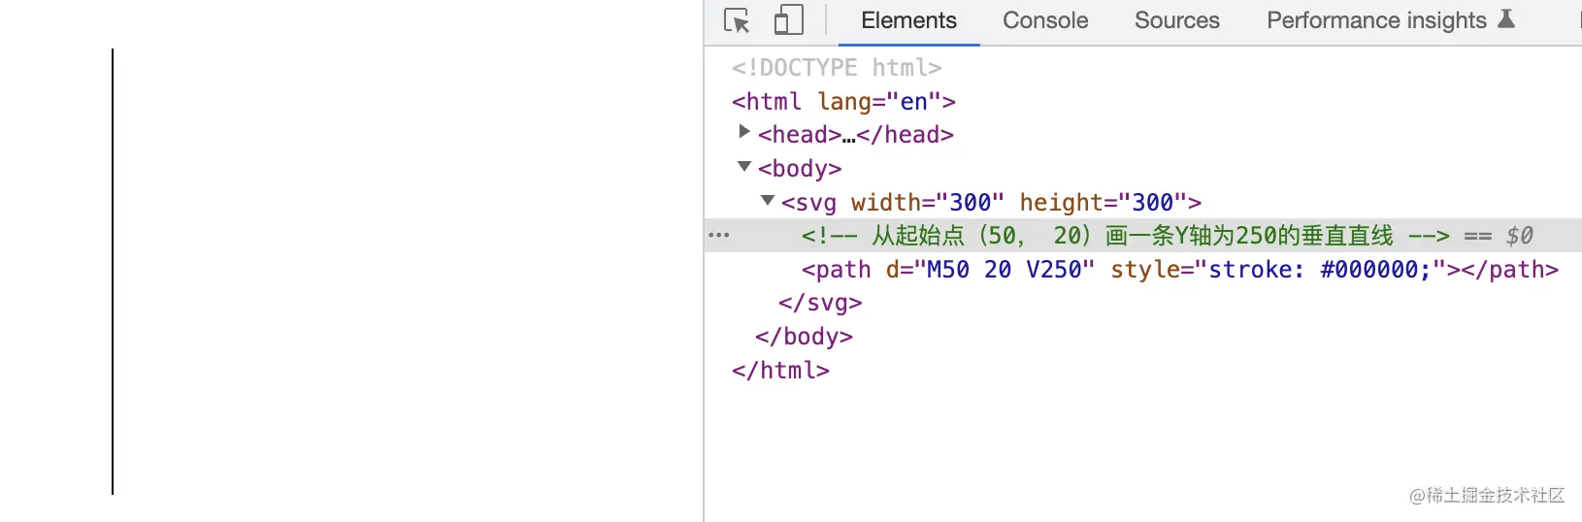This screenshot has height=522, width=1582.
Task: Collapse the svg element node
Action: tap(768, 201)
